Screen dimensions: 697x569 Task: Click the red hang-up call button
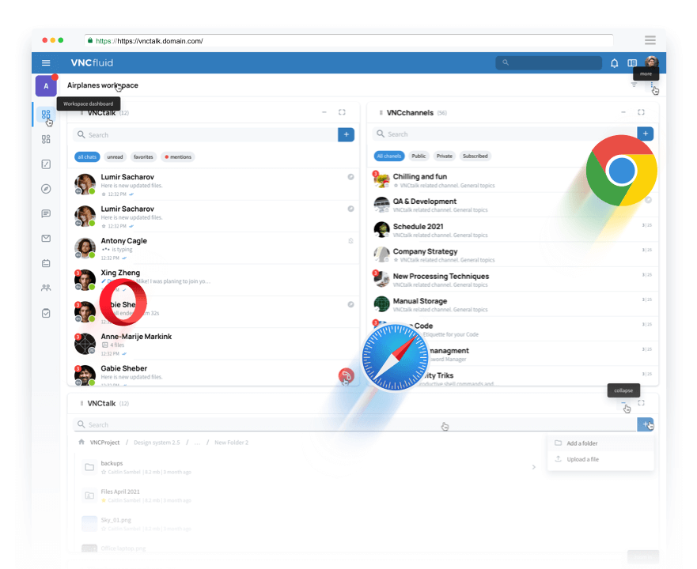(347, 376)
